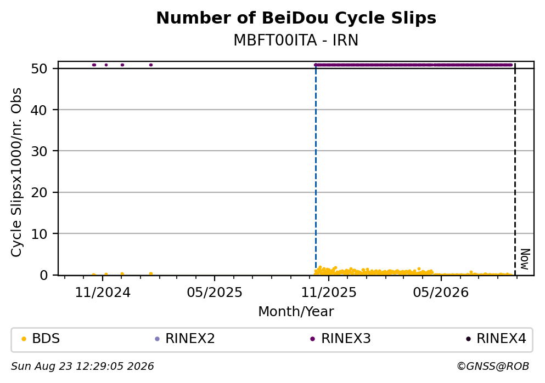Select the RINEX2 legend label
The image size is (545, 383).
[190, 339]
